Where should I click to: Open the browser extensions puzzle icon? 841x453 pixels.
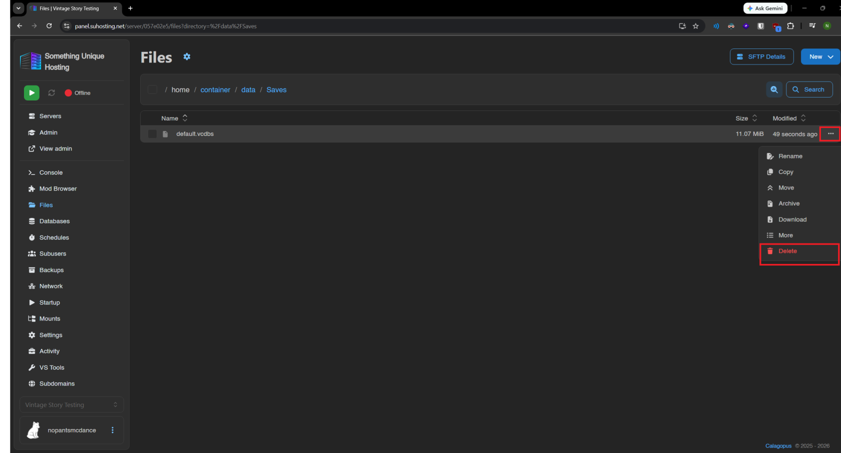[x=790, y=26]
